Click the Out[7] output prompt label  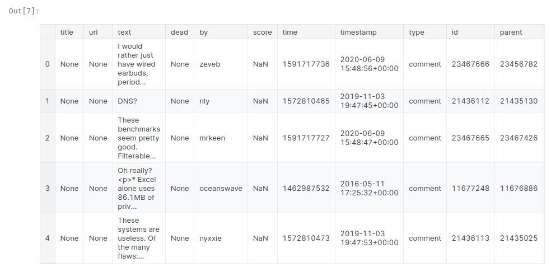point(24,11)
